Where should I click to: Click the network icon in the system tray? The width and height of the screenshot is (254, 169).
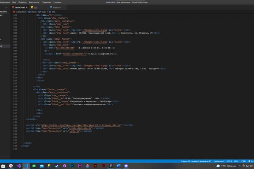pyautogui.click(x=247, y=166)
